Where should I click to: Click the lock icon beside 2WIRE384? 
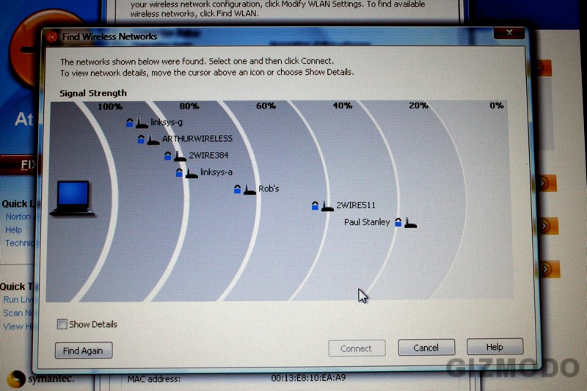(168, 156)
